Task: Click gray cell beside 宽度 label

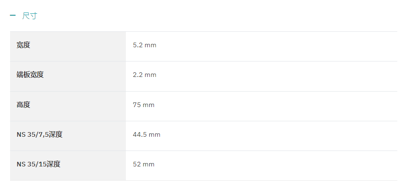Action: click(77, 46)
